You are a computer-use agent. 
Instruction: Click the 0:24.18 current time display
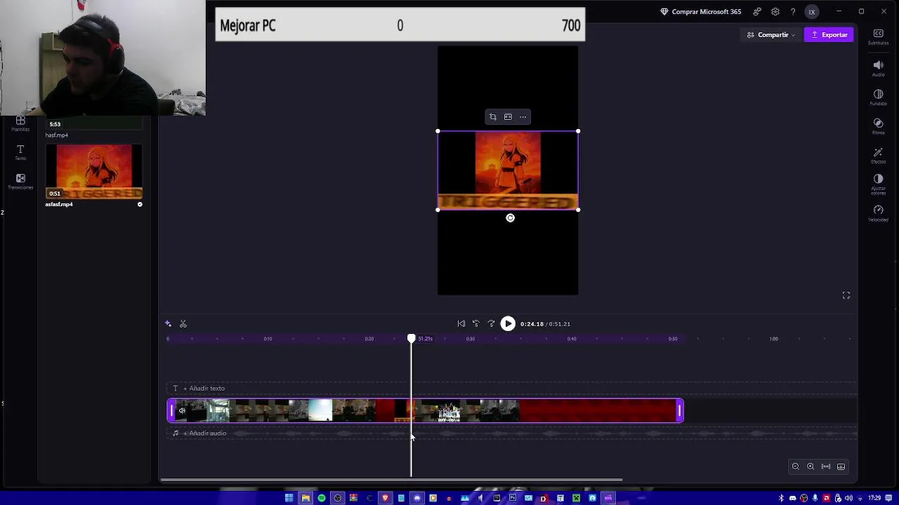(x=532, y=324)
